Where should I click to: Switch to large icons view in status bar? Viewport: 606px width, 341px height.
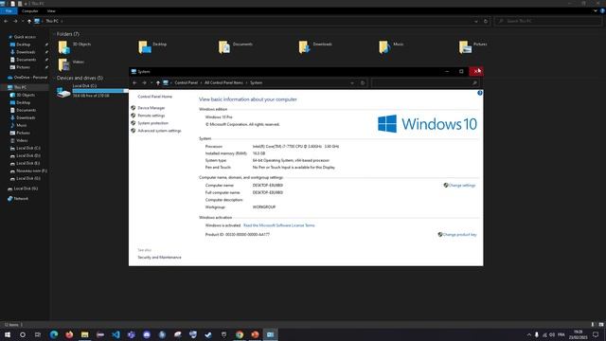click(601, 325)
